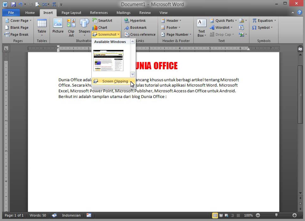Click the macro recording icon in the status bar

(x=89, y=215)
